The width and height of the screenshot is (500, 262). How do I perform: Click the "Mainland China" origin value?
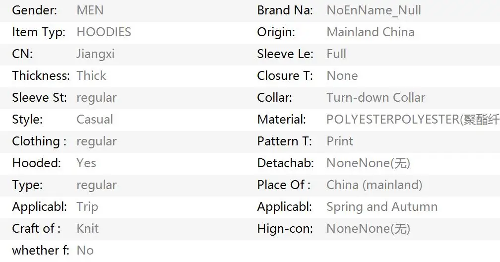[370, 32]
